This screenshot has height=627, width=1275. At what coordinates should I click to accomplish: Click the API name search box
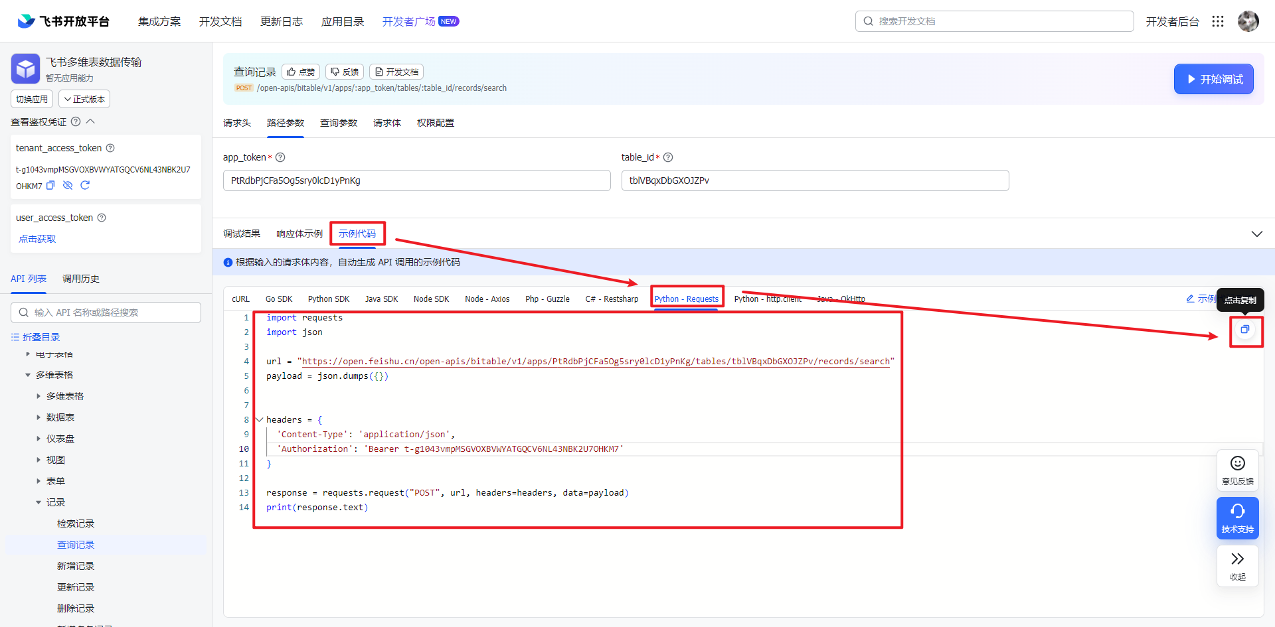point(106,313)
